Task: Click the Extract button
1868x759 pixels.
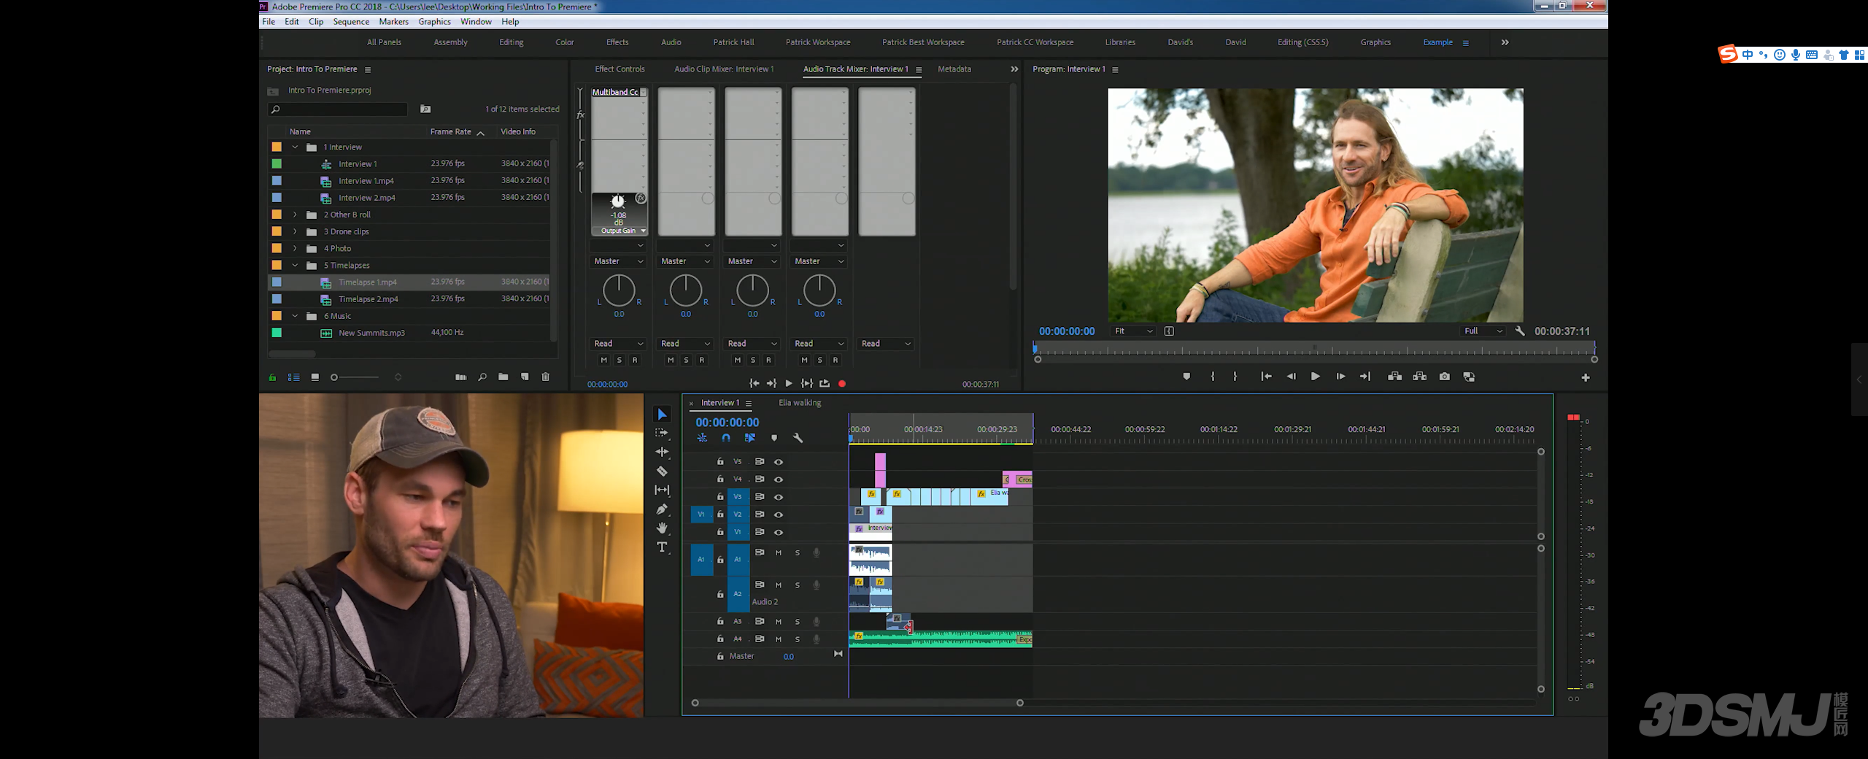Action: point(1419,377)
